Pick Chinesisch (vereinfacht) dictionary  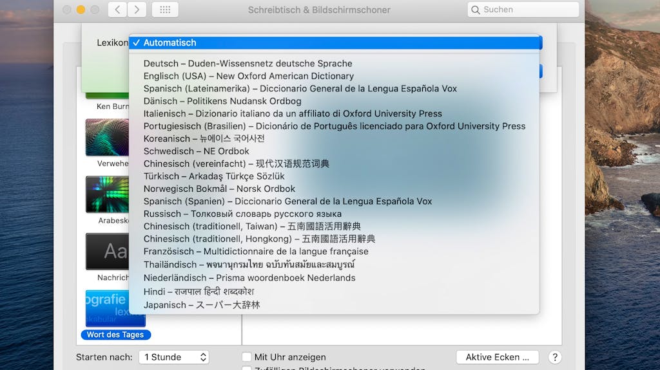(335, 163)
